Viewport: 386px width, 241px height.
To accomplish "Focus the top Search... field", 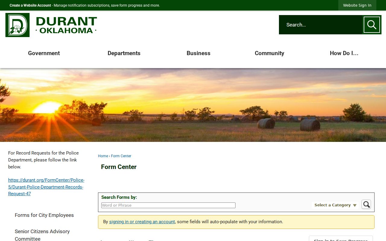I will 320,25.
